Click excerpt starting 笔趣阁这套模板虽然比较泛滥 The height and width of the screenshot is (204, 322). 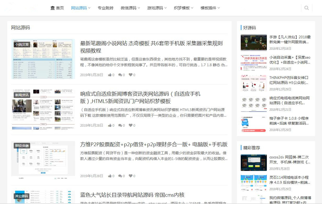(154, 62)
